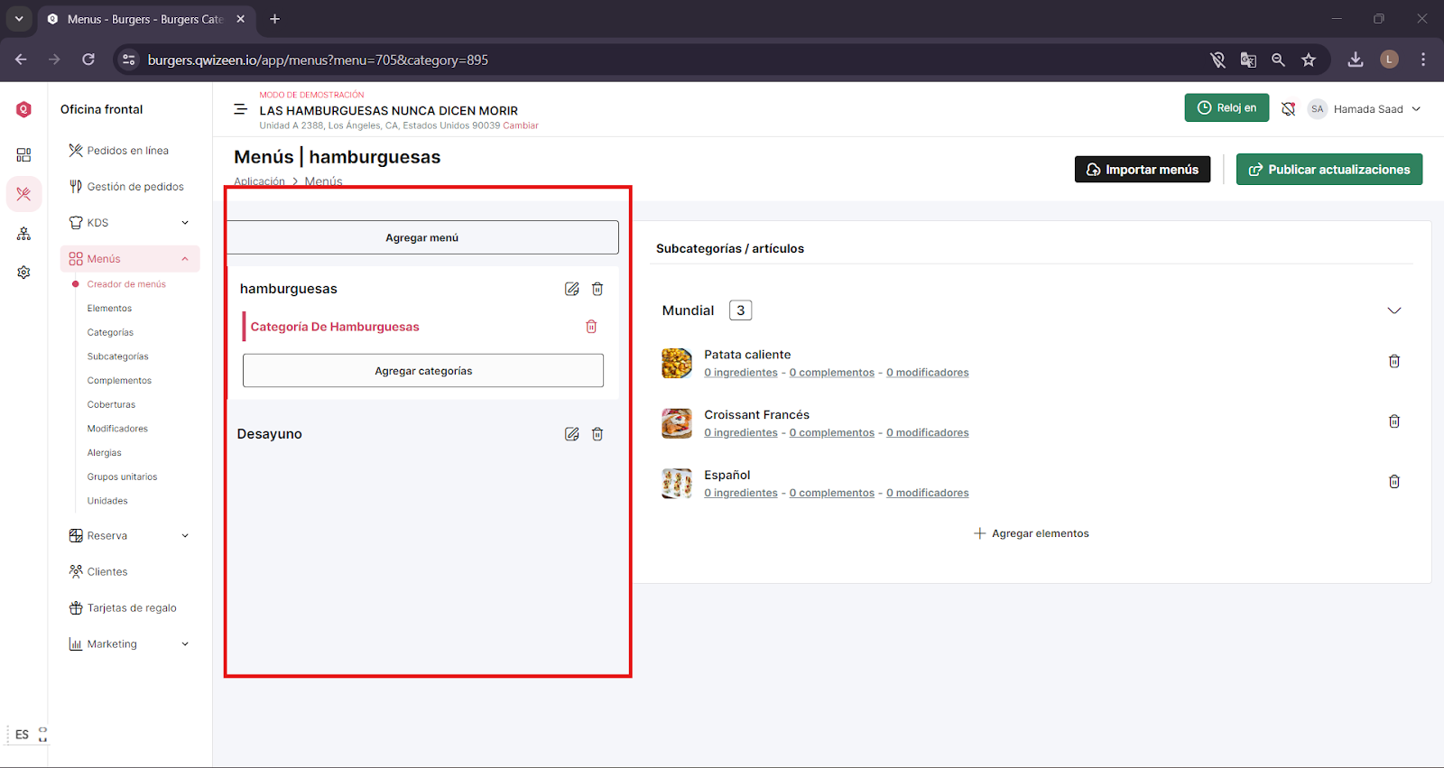Click Cambiar location link
Viewport: 1444px width, 768px height.
click(521, 125)
